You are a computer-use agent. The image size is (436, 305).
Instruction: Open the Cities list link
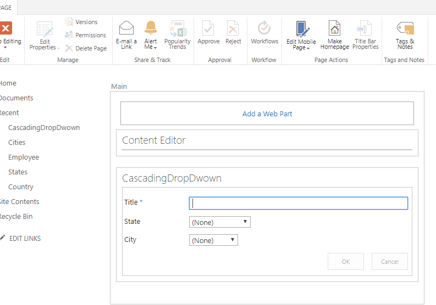[x=16, y=143]
